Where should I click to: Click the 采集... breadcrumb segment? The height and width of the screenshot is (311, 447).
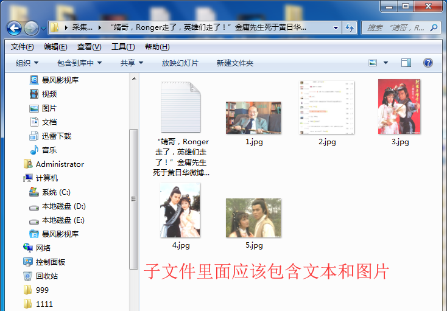point(82,27)
